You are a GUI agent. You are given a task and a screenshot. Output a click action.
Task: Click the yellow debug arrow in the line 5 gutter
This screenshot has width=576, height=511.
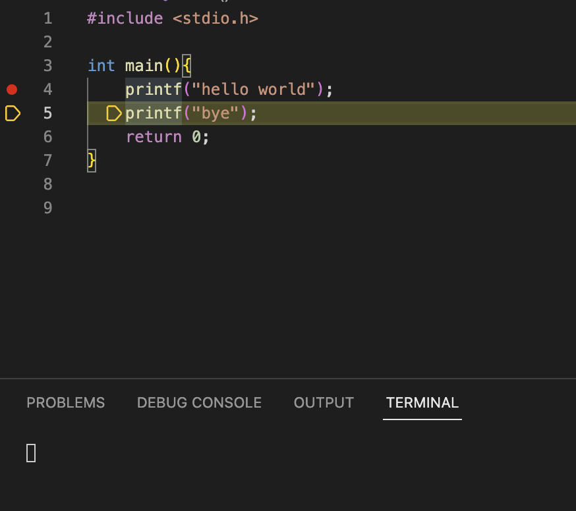point(13,113)
